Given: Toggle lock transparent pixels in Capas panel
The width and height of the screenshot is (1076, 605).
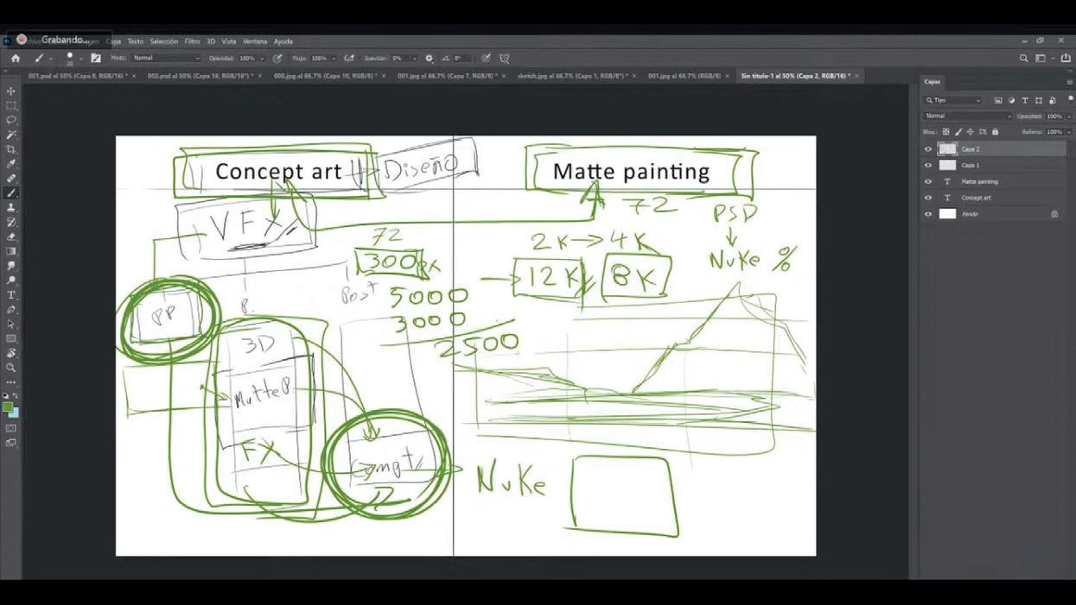Looking at the screenshot, I should click(945, 132).
